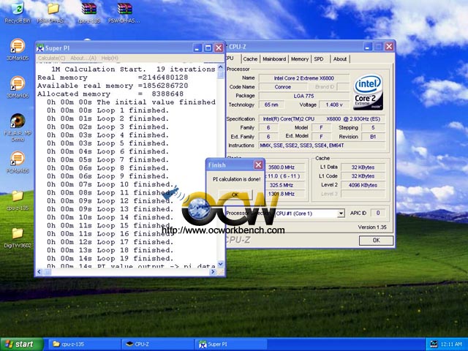Minimize the Super PI window
Viewport: 468px width, 351px height.
197,48
